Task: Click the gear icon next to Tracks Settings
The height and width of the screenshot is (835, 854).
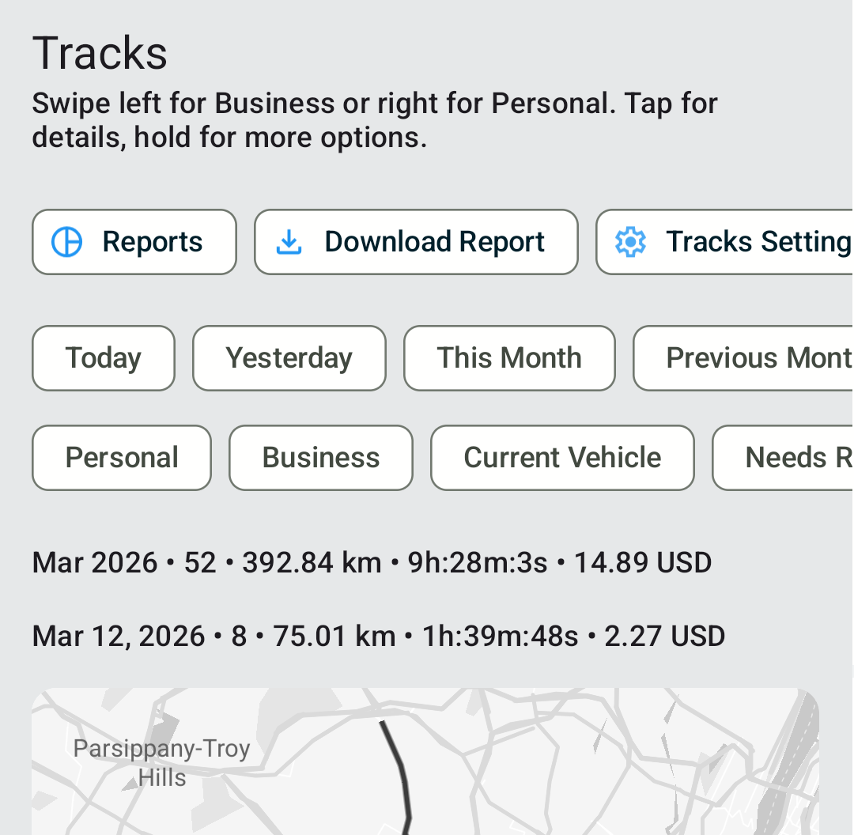Action: click(x=630, y=242)
